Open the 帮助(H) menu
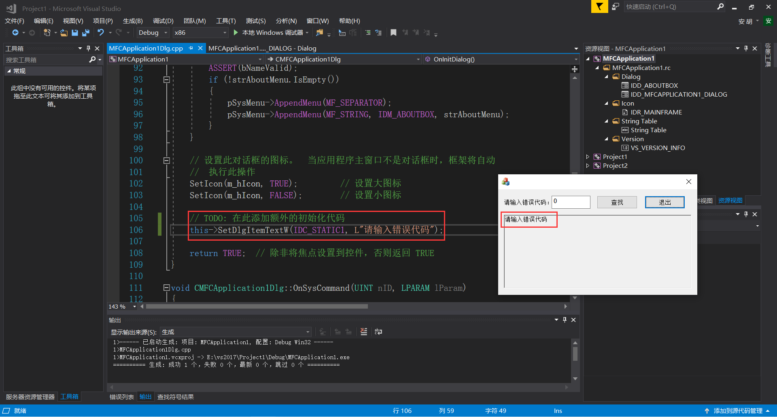This screenshot has width=777, height=417. pos(350,21)
